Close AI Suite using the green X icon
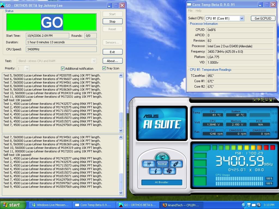The width and height of the screenshot is (279, 209). click(x=271, y=100)
